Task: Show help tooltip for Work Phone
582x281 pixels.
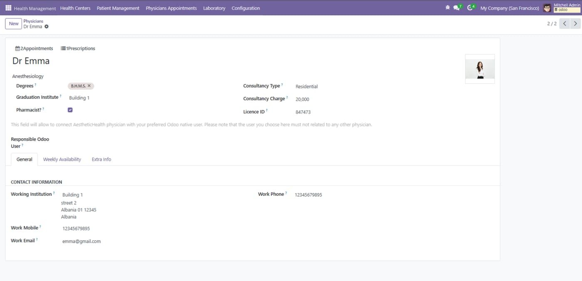Action: 286,193
